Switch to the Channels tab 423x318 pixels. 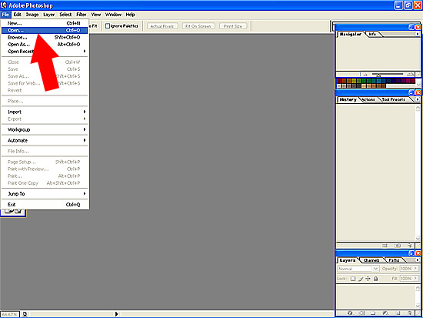tap(371, 260)
